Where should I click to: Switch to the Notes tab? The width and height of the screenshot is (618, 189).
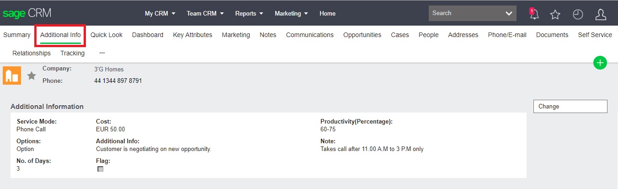(x=268, y=35)
